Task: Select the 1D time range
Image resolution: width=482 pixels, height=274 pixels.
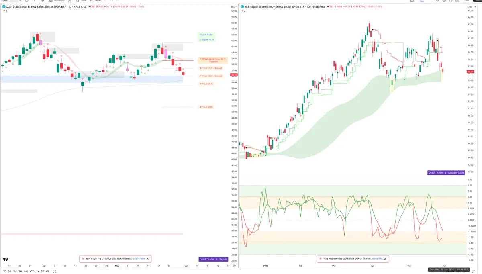Action: pos(4,272)
